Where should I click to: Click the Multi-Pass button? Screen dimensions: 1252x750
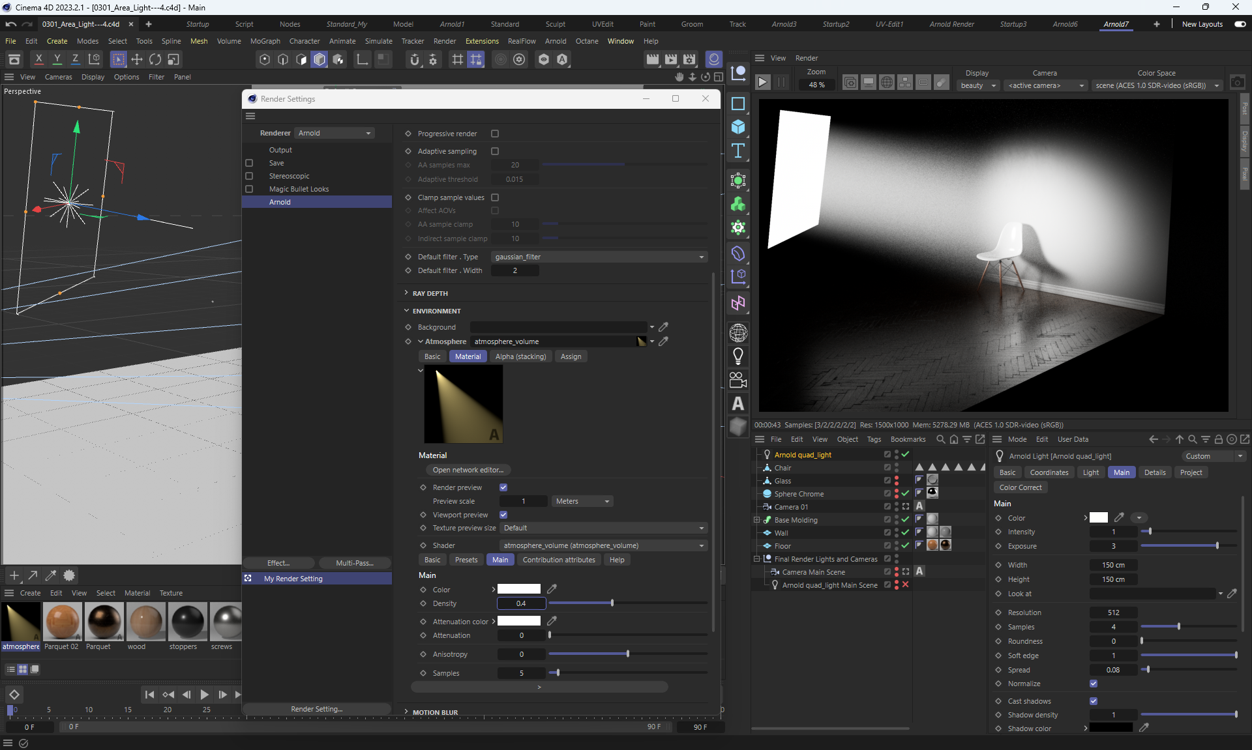click(x=354, y=563)
